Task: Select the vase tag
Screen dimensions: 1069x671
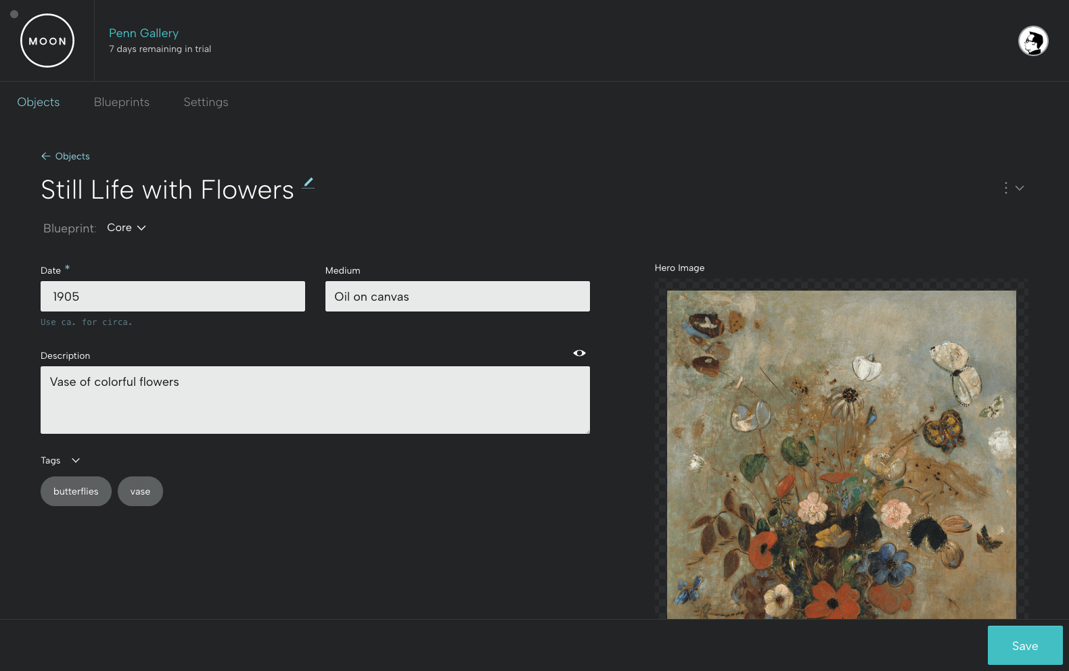Action: click(140, 491)
